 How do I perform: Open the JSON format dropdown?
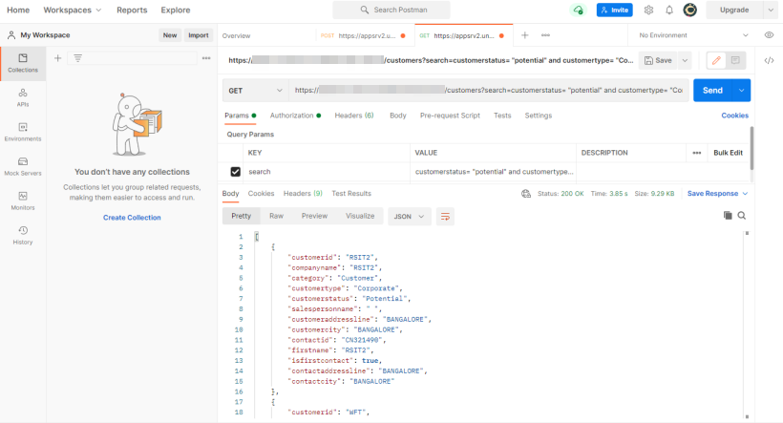coord(409,216)
